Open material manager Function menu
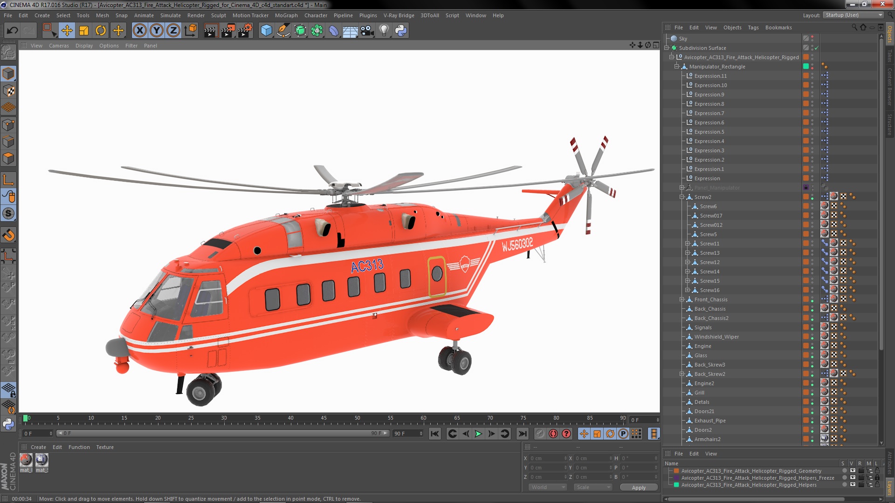Screen dimensions: 895x503 pyautogui.click(x=79, y=447)
